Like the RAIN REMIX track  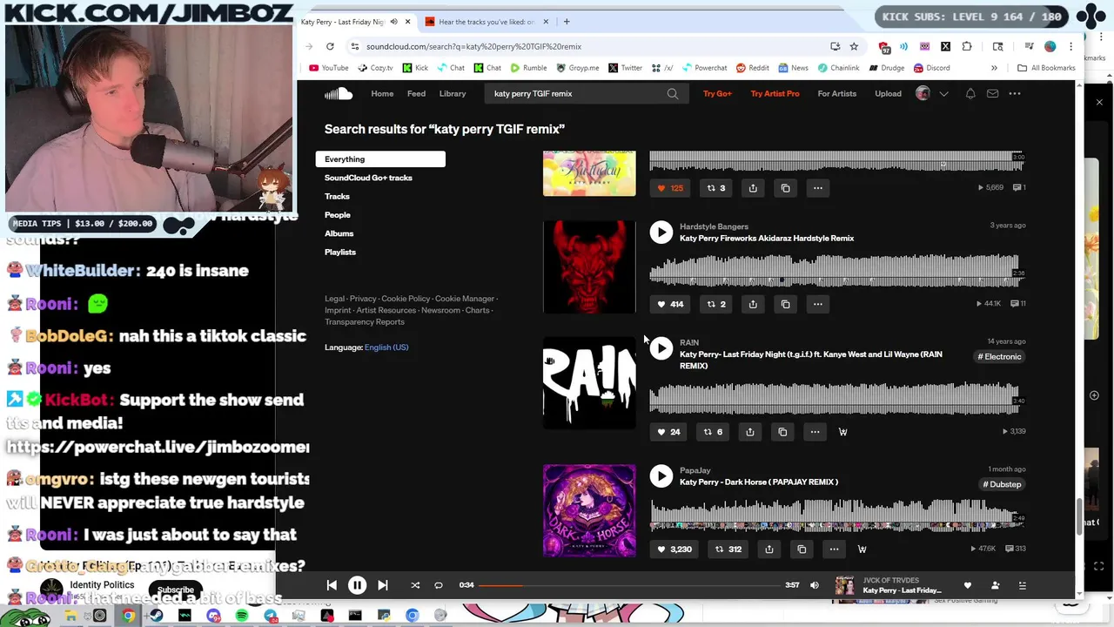(x=668, y=432)
